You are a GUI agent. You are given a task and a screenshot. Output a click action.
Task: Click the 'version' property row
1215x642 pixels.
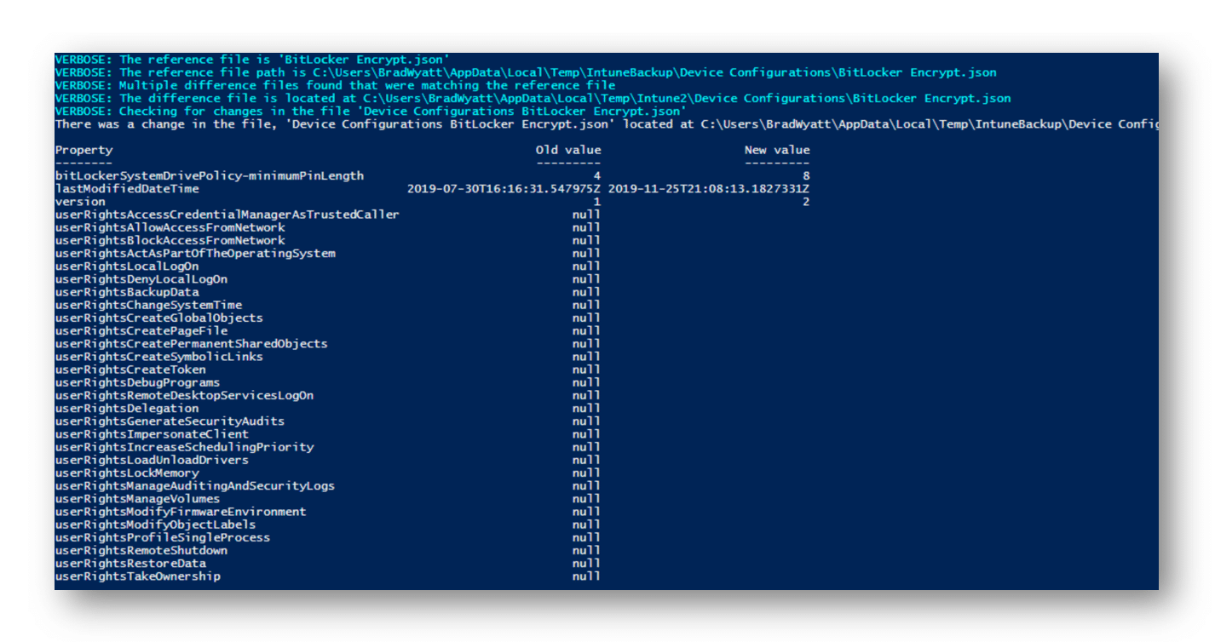pyautogui.click(x=432, y=202)
